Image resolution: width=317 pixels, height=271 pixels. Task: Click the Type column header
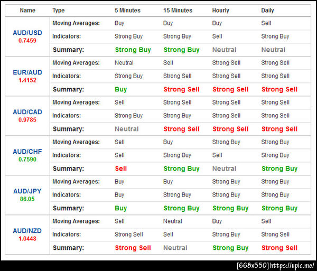pyautogui.click(x=59, y=11)
